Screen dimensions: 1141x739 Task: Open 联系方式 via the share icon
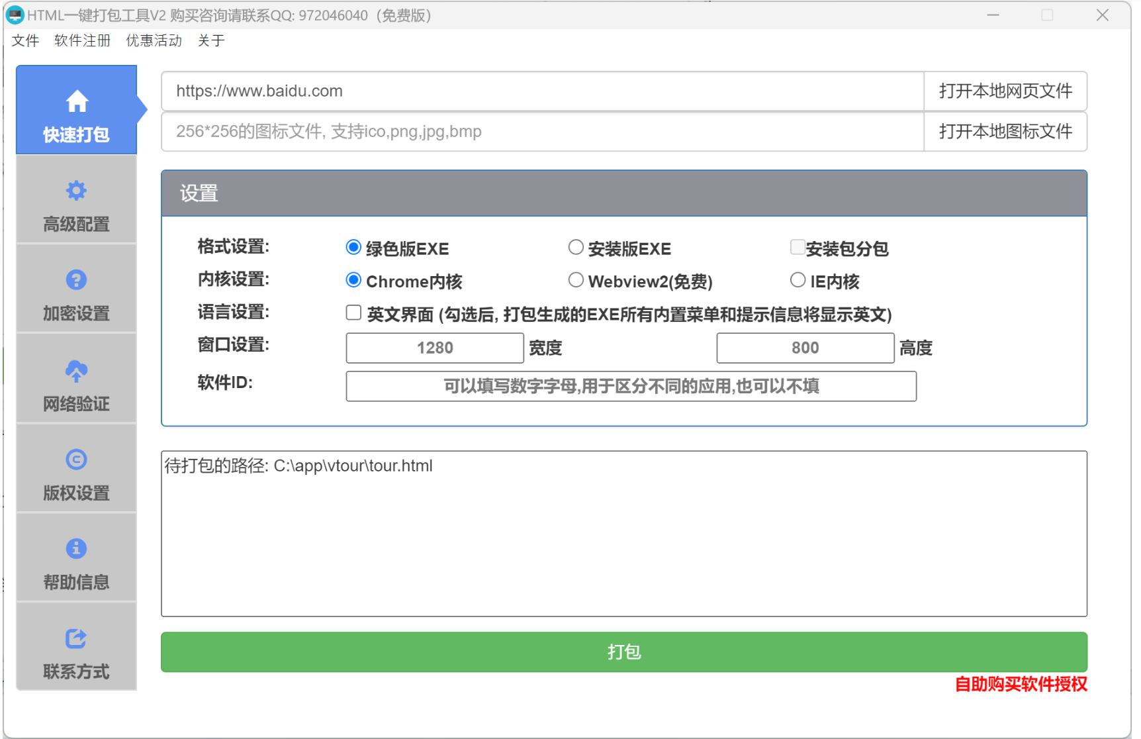(x=76, y=638)
